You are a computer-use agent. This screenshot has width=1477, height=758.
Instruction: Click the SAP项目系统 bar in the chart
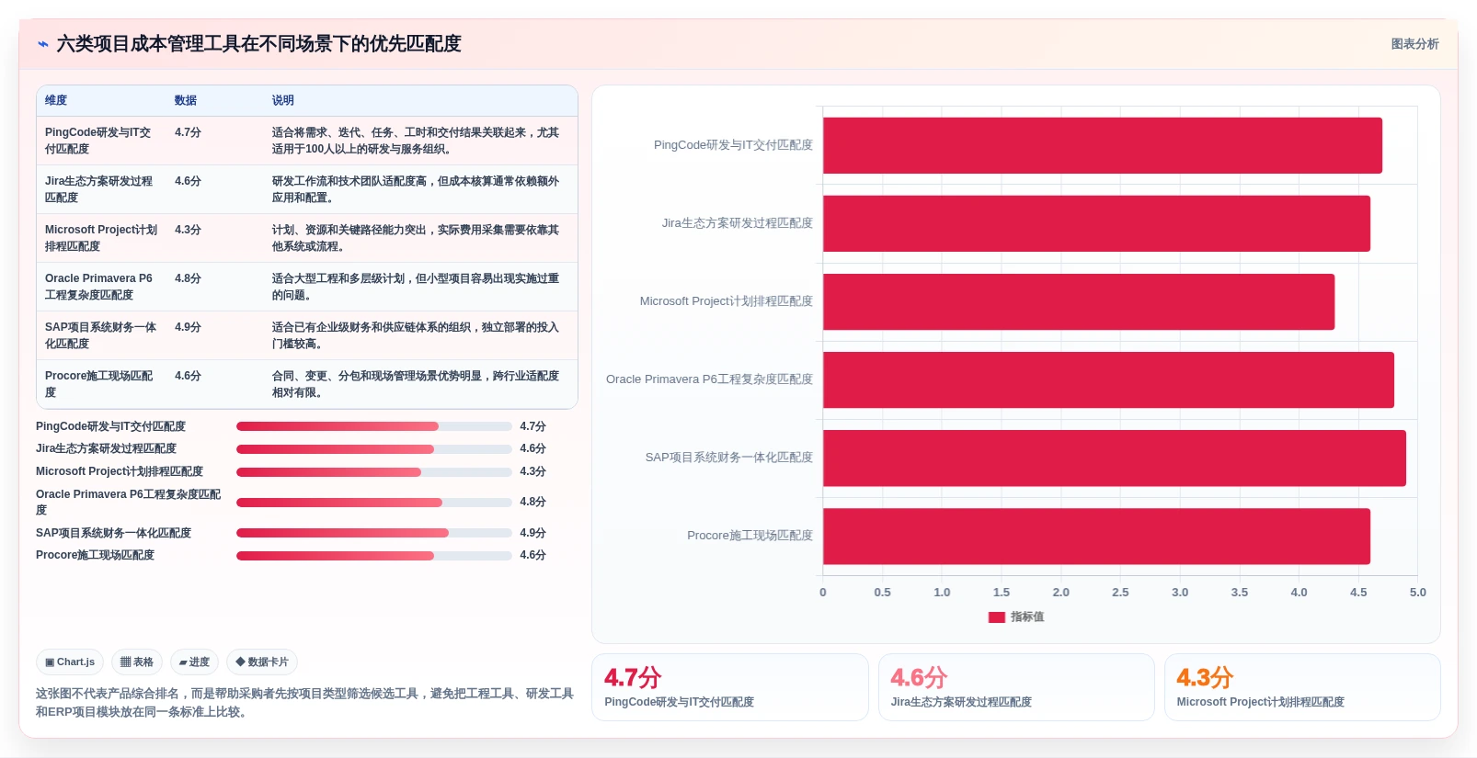click(x=1114, y=458)
